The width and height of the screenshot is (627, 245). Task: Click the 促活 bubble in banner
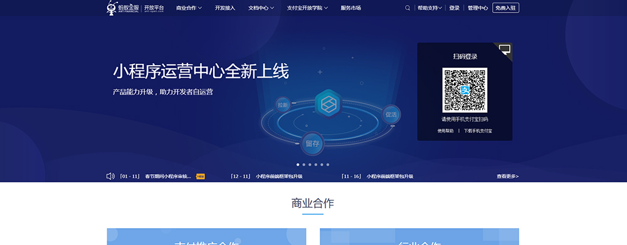tap(391, 114)
